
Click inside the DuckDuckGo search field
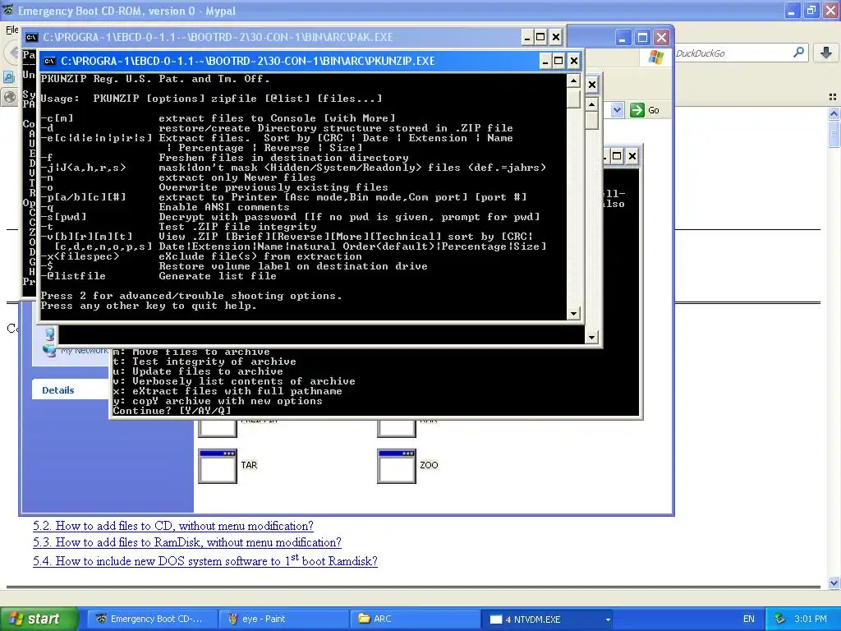732,53
